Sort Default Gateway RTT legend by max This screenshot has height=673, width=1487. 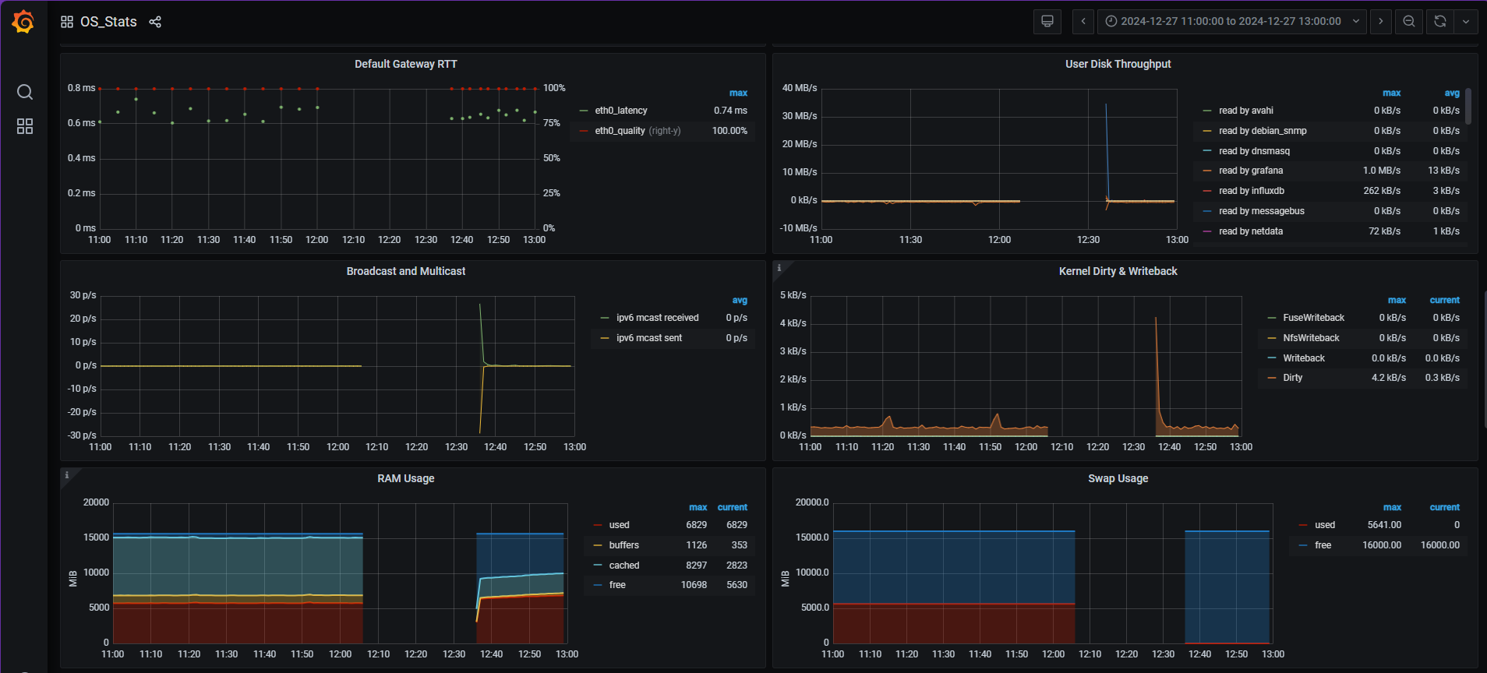coord(738,93)
